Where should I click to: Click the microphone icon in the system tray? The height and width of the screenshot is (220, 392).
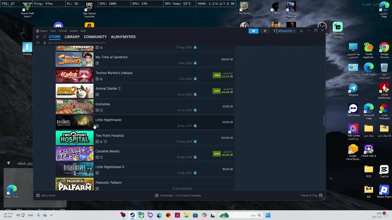[38, 215]
